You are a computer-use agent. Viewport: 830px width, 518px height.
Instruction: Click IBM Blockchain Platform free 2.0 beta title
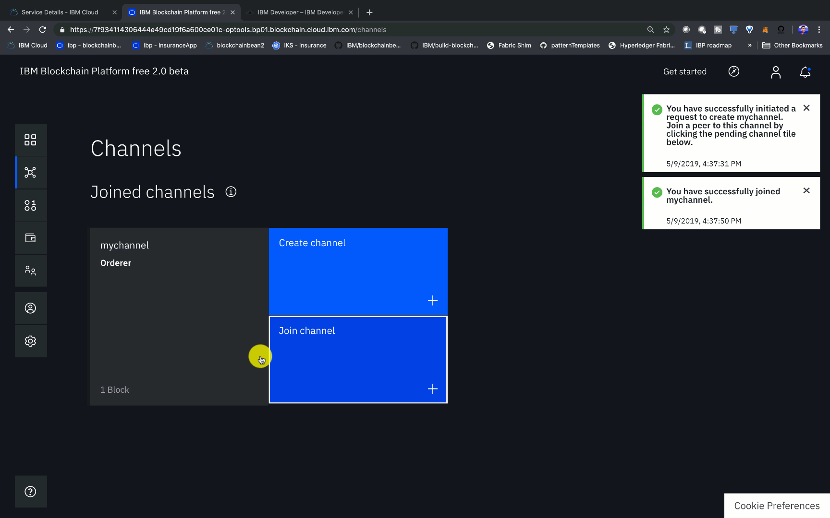[x=104, y=71]
